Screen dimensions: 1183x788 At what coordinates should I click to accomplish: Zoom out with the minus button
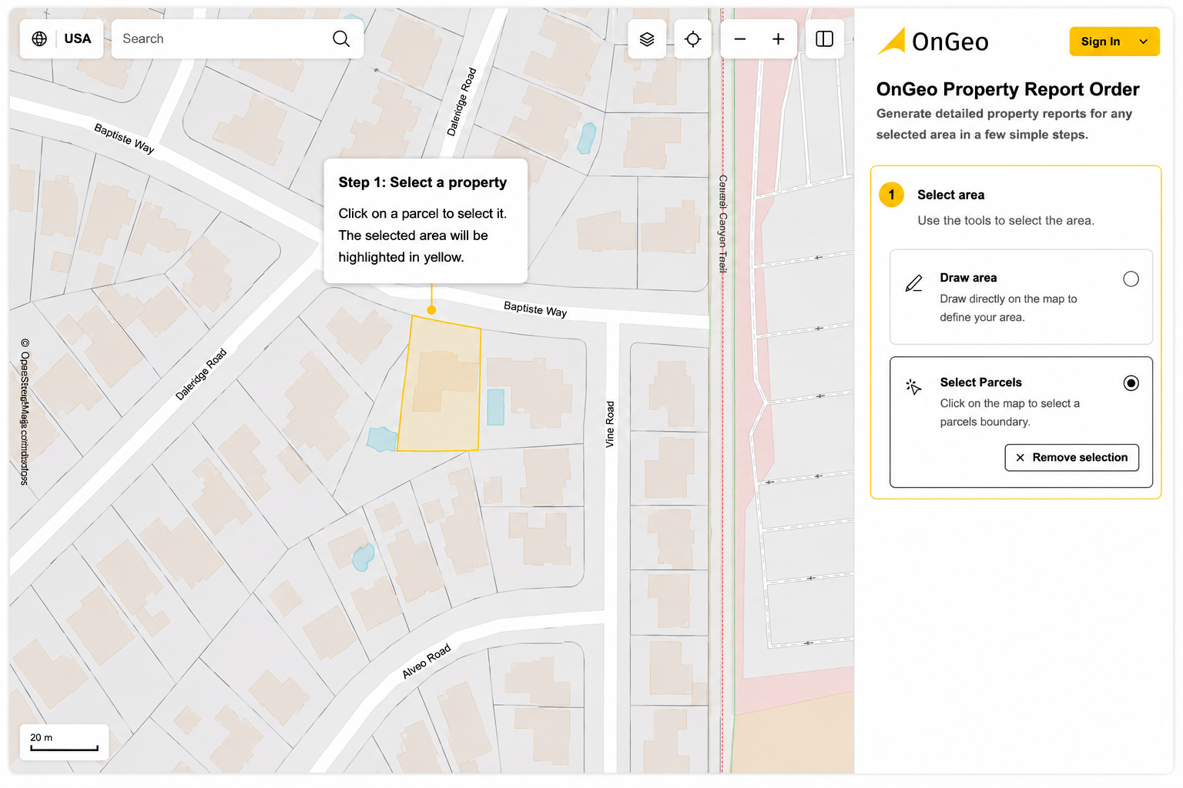(740, 39)
